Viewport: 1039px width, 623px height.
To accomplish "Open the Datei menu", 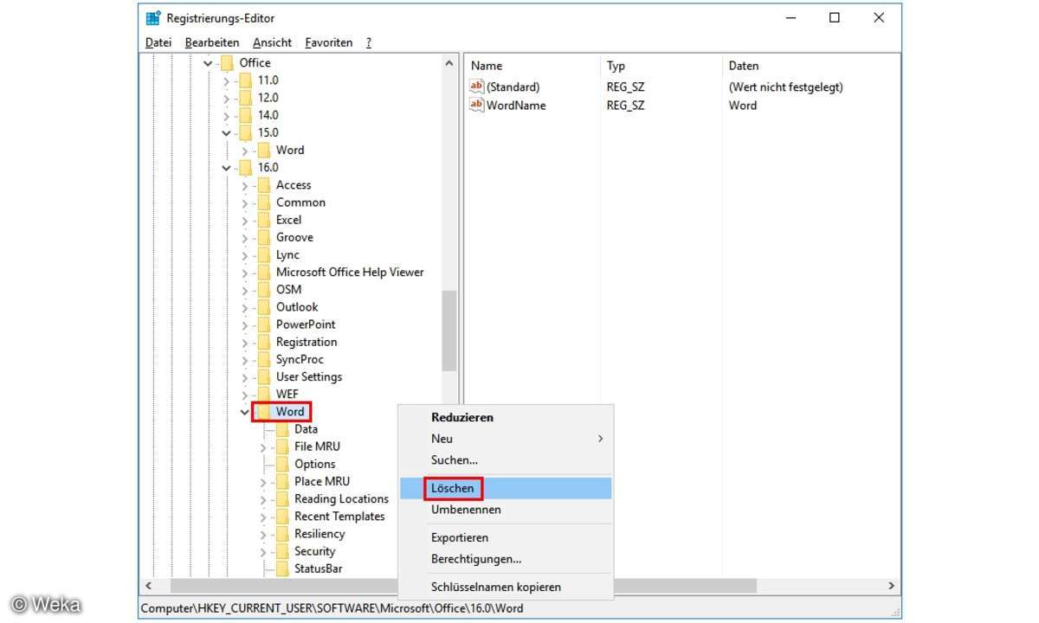I will click(x=158, y=42).
